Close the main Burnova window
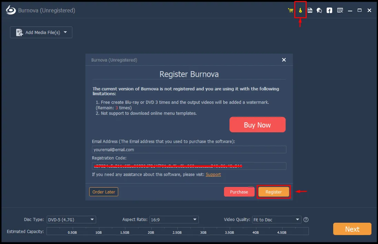Viewport: 378px width, 244px height. 369,10
